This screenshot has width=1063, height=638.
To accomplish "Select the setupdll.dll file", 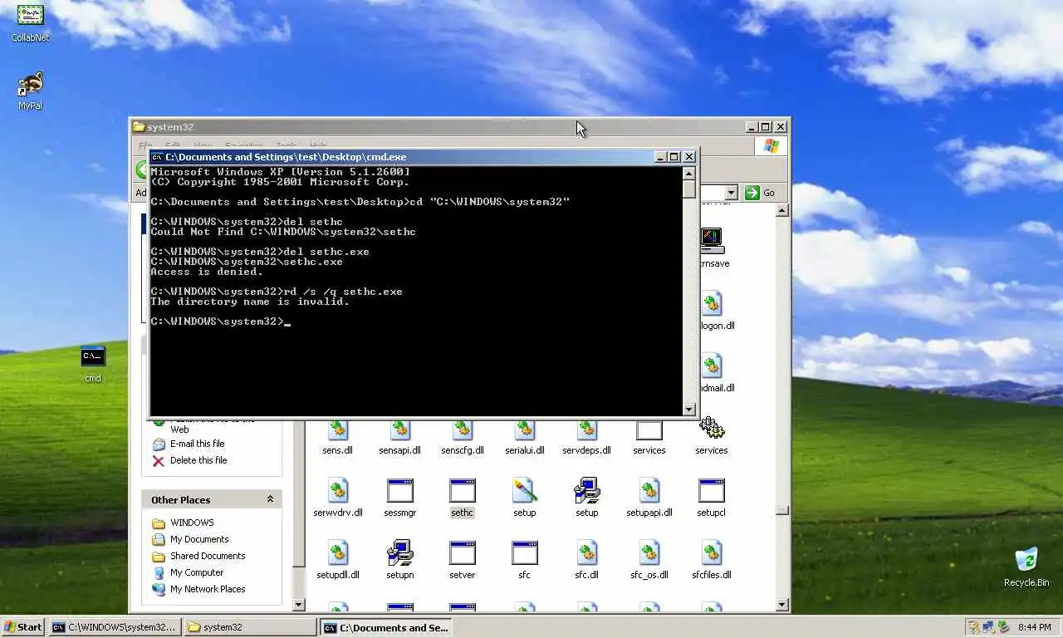I will [x=338, y=560].
